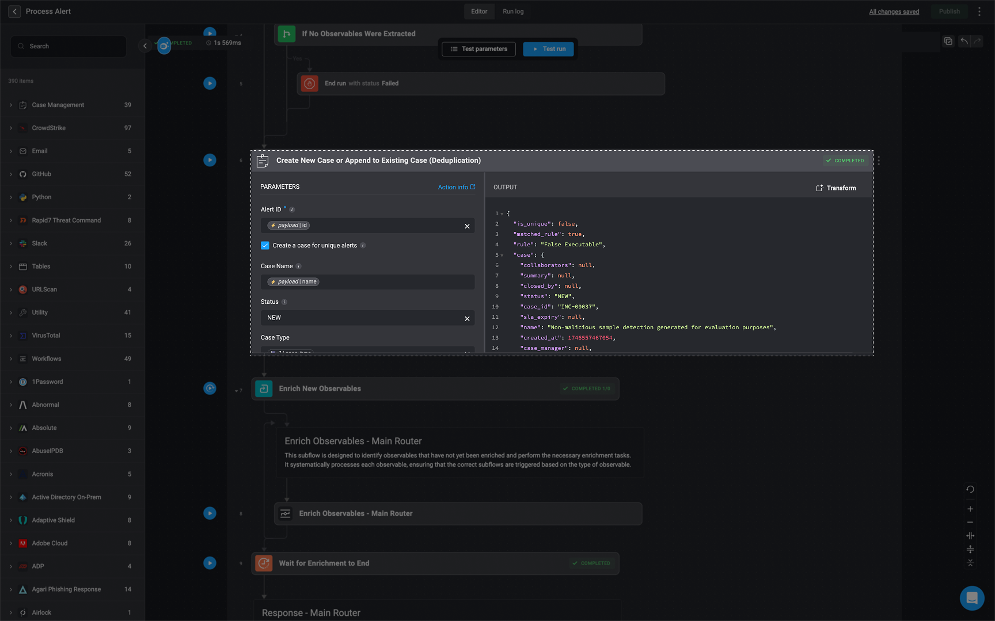
Task: Expand the Agari Phishing Response category
Action: pyautogui.click(x=11, y=589)
